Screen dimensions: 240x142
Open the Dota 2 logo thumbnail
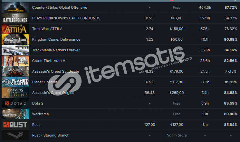(x=15, y=103)
